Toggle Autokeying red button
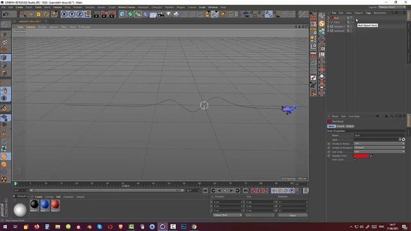 coord(259,191)
